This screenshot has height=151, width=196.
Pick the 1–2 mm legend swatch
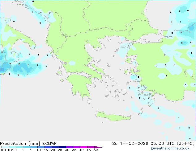(x=19, y=147)
